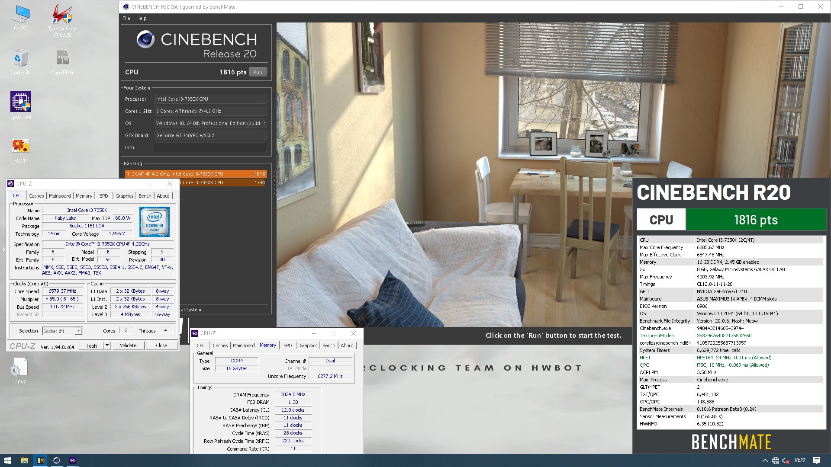Click the CPU-Z Close button

161,345
